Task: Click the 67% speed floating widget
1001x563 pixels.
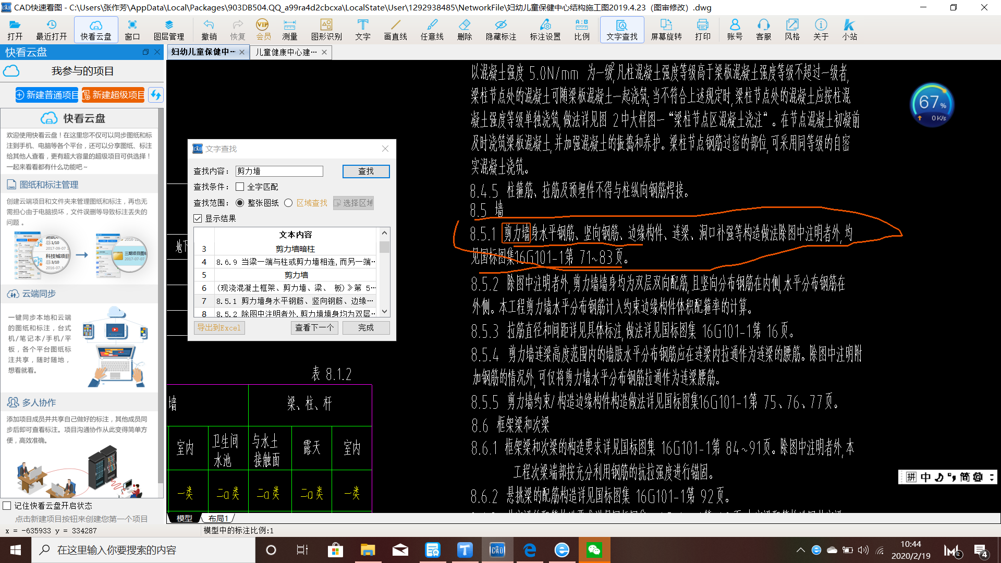Action: click(x=932, y=105)
